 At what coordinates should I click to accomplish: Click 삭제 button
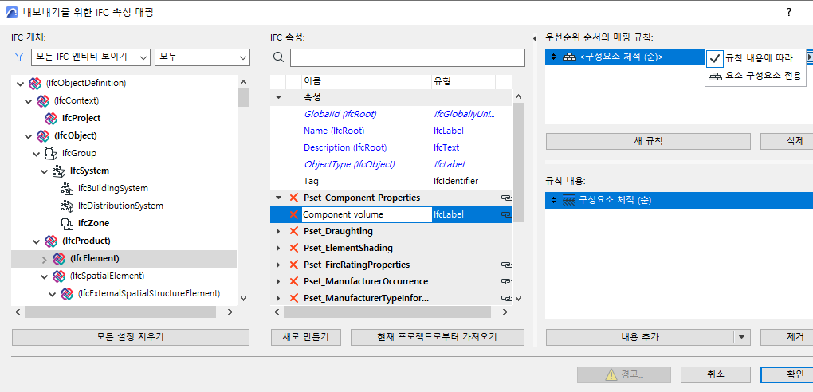[x=787, y=141]
